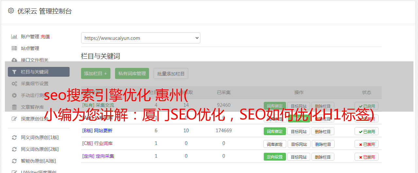Click 删除栏目 for the 行业词库 row
Image resolution: width=418 pixels, height=173 pixels.
point(323,144)
